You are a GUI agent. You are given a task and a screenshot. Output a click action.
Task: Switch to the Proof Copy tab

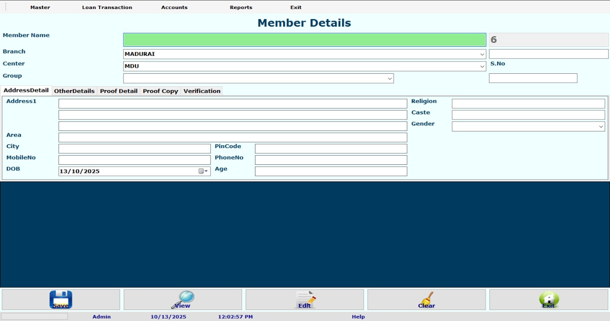160,91
